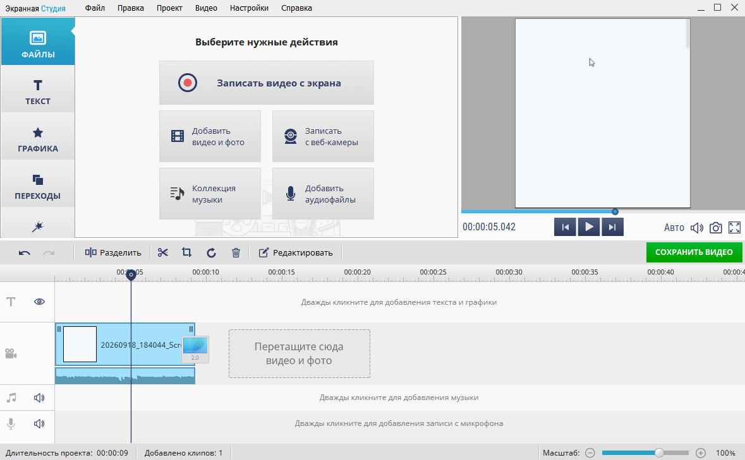Select the scissors cut tool

[x=163, y=253]
